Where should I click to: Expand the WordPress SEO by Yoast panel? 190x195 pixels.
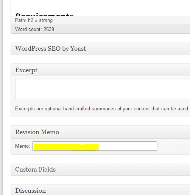(x=100, y=49)
